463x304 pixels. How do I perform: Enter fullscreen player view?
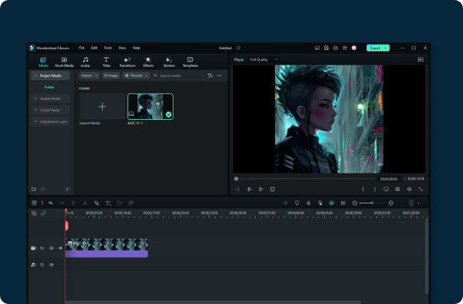pos(420,189)
